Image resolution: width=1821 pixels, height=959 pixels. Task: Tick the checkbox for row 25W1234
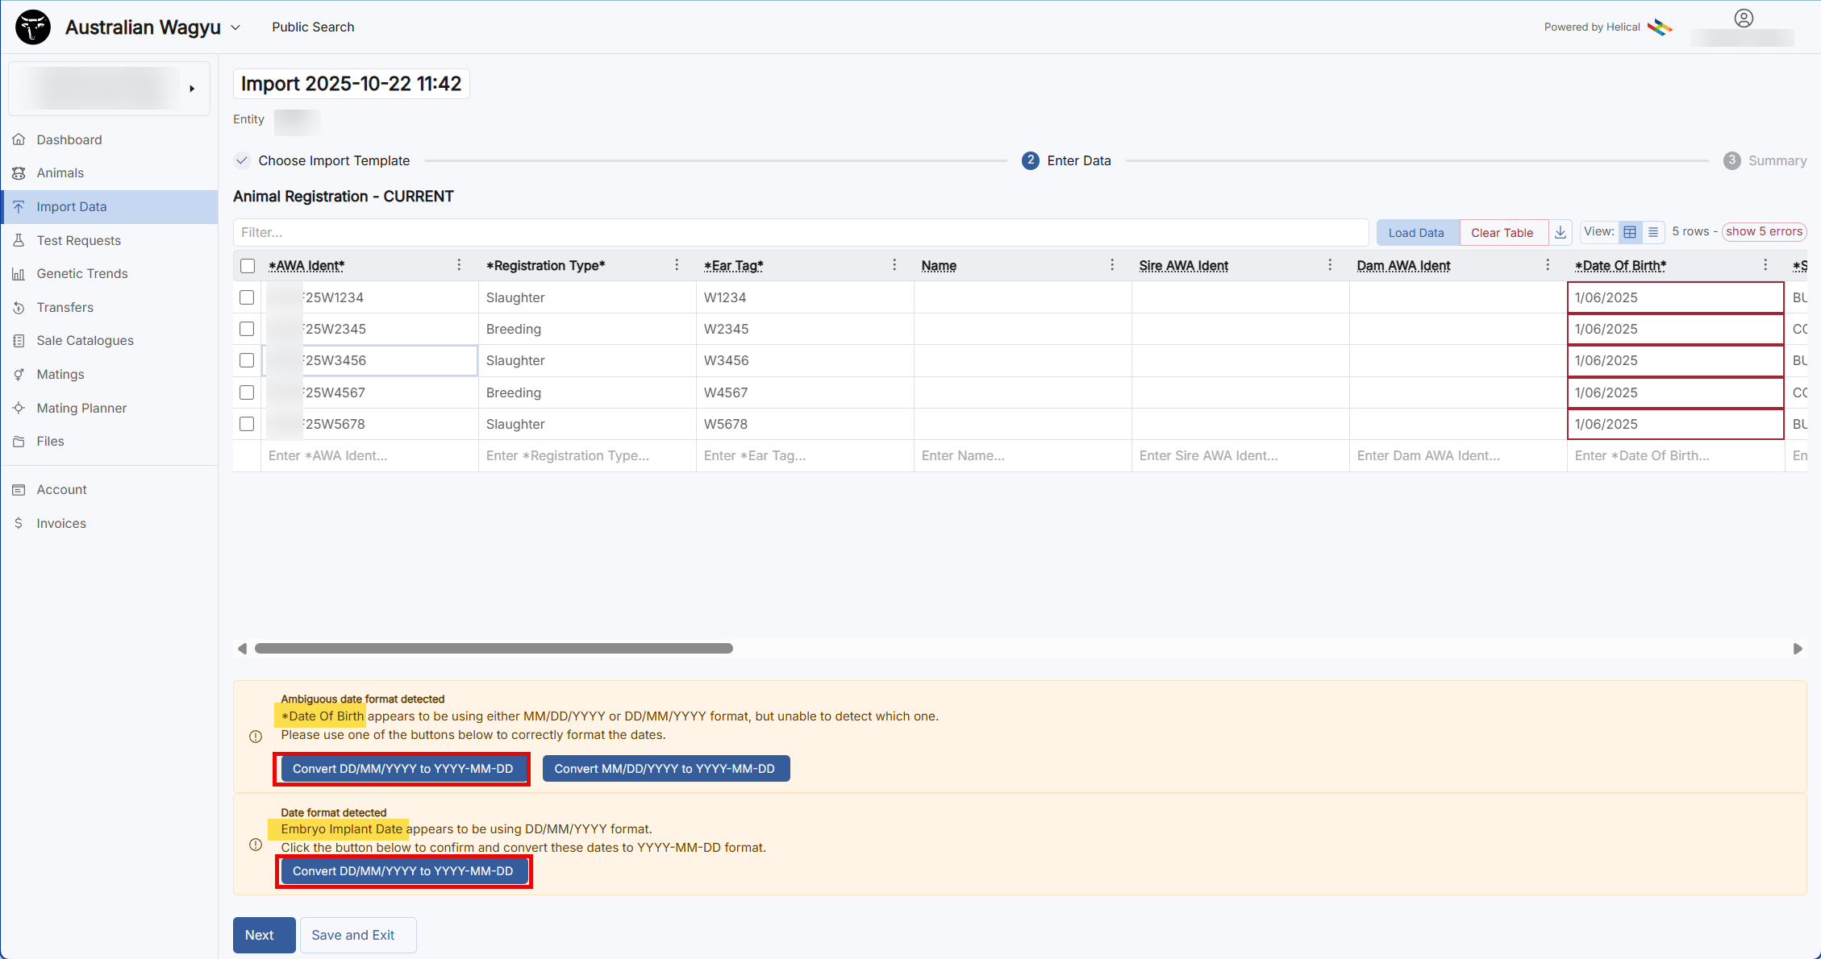click(247, 297)
